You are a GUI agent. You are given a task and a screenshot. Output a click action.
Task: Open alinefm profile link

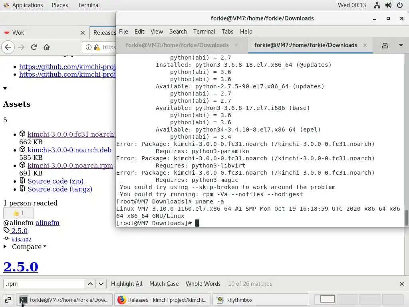pyautogui.click(x=48, y=223)
